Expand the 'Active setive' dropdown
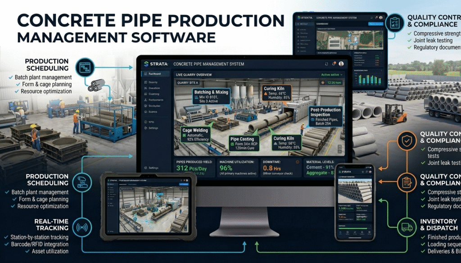Image resolution: width=461 pixels, height=263 pixels. pyautogui.click(x=332, y=75)
